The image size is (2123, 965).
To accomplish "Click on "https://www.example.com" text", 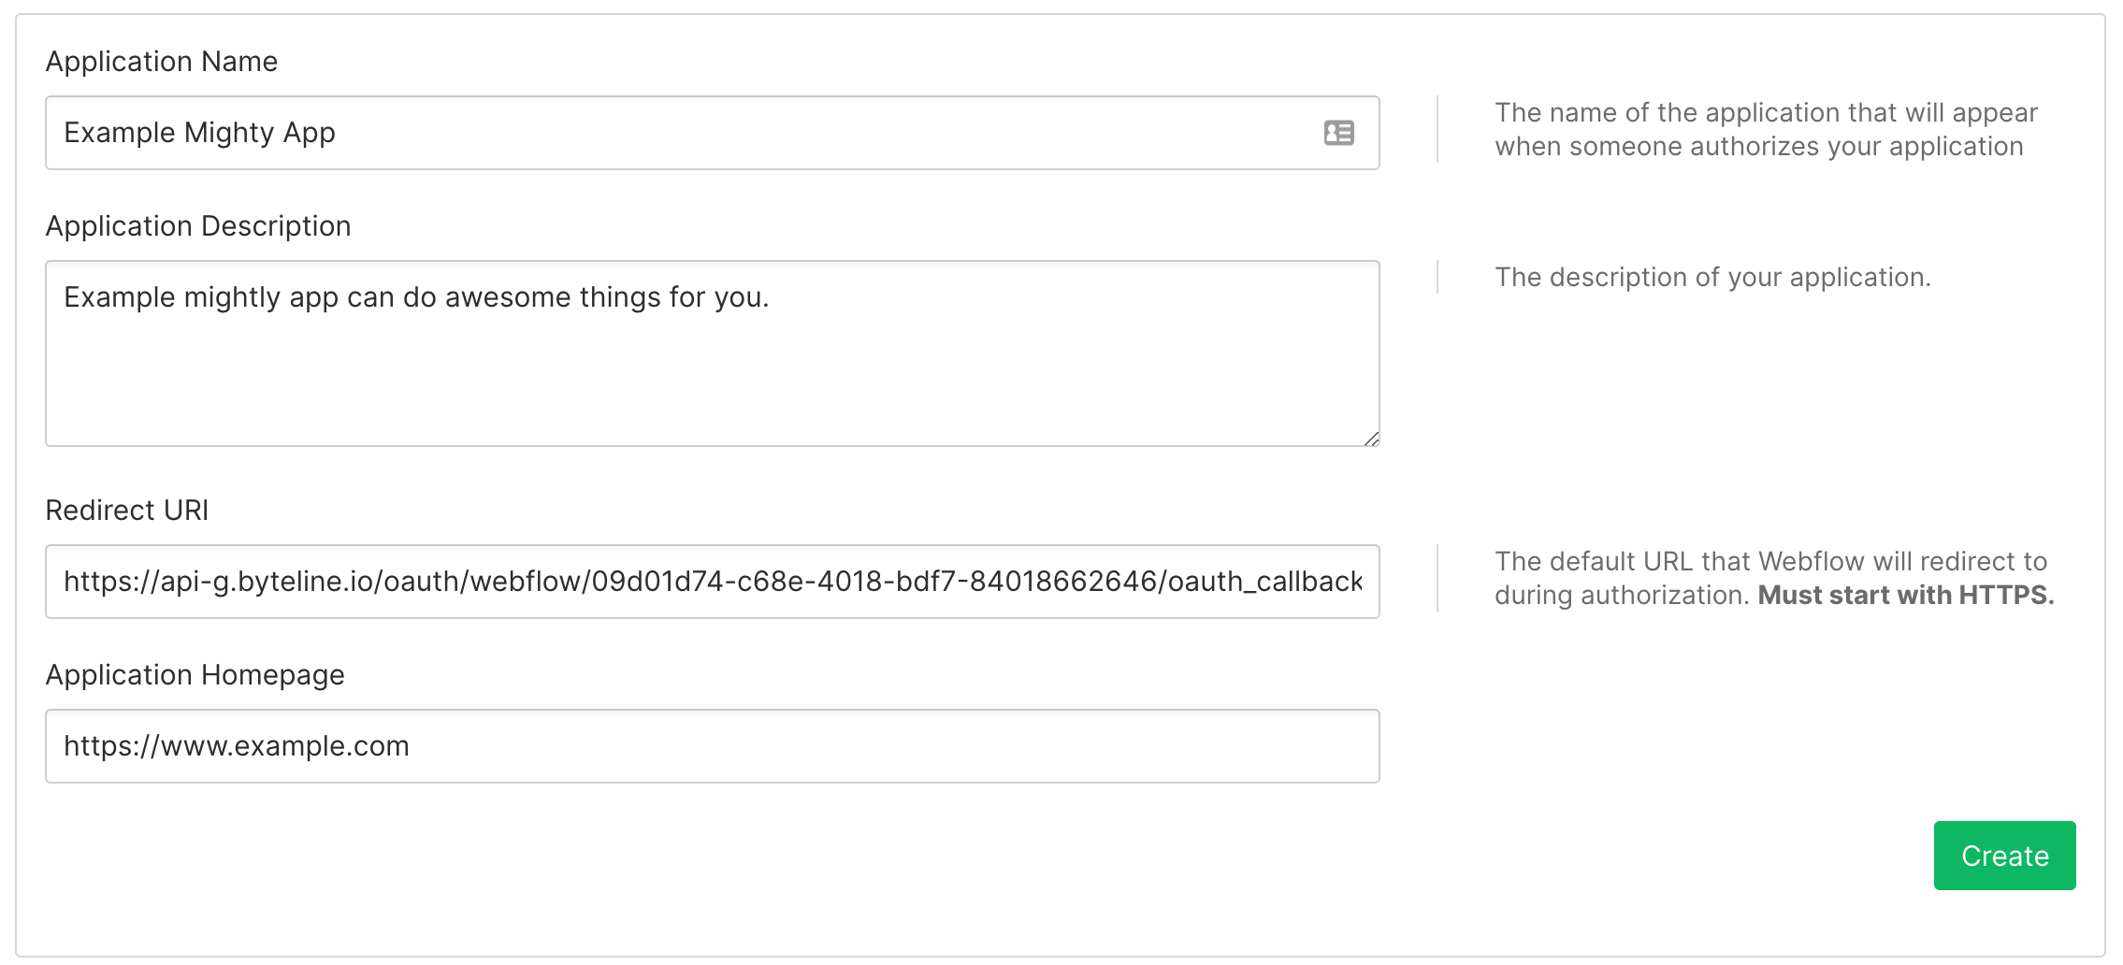I will (236, 746).
